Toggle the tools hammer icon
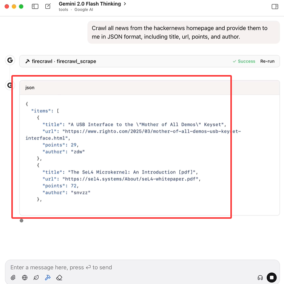Viewport: 284px width, 284px height. (48, 278)
